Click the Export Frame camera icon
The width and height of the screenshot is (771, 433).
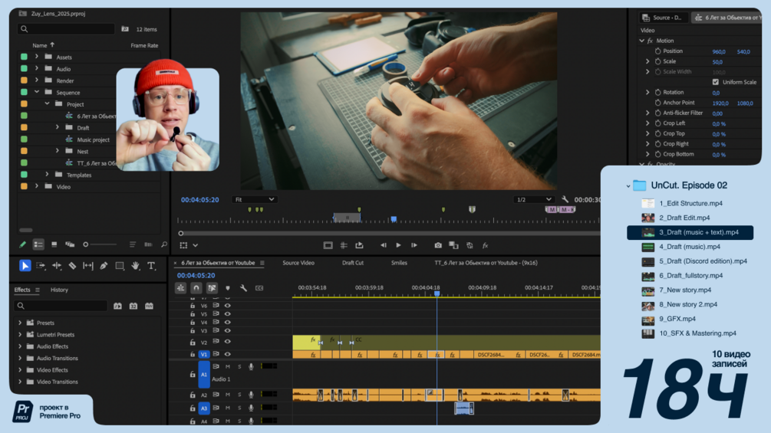[x=437, y=245]
